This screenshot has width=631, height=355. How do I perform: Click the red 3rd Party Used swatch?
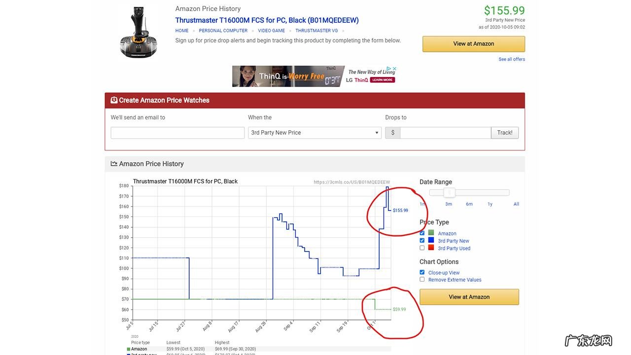(431, 248)
